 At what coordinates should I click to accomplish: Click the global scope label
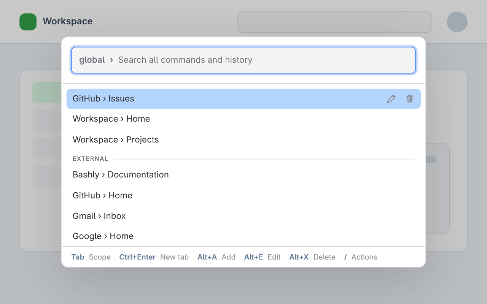(92, 60)
